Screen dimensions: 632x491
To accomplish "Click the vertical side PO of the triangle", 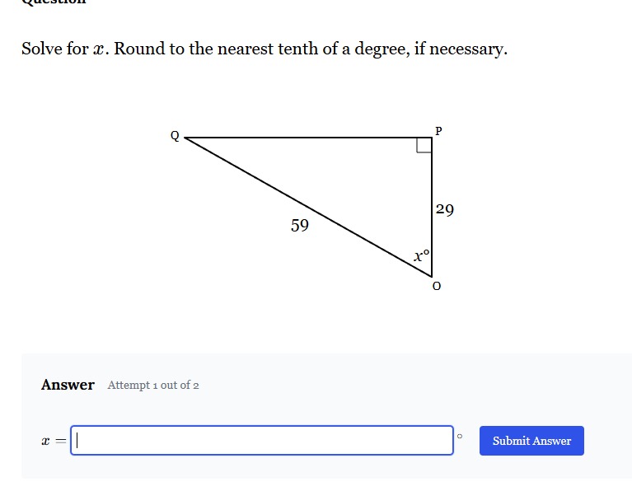I will (x=432, y=208).
